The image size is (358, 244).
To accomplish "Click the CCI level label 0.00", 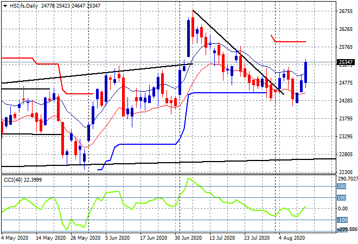I will (x=343, y=209).
